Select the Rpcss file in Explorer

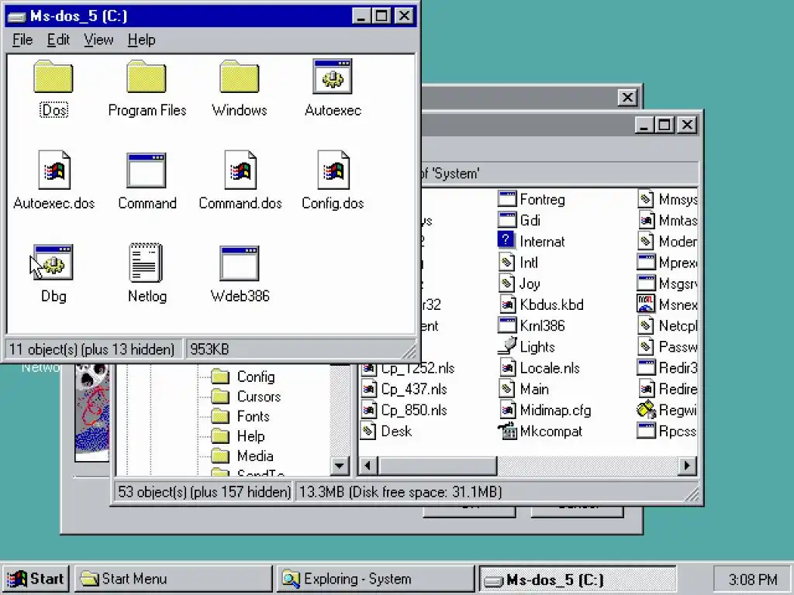(x=668, y=431)
